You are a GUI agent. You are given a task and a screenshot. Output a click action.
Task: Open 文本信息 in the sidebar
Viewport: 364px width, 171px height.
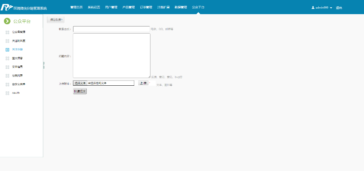[x=17, y=67]
